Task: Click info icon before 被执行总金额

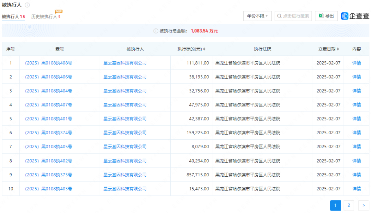Action: click(x=156, y=31)
